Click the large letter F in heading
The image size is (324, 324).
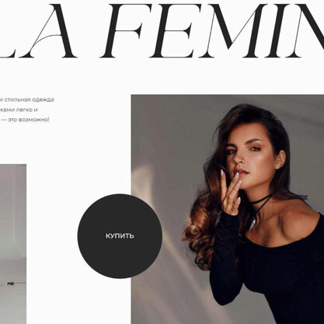click(123, 31)
